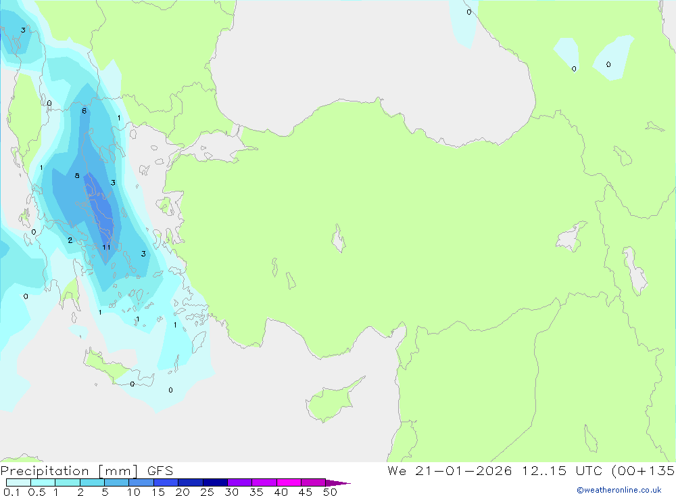Click the '0.5' legend scale label
Screen dimensions: 676x496
[x=37, y=492]
